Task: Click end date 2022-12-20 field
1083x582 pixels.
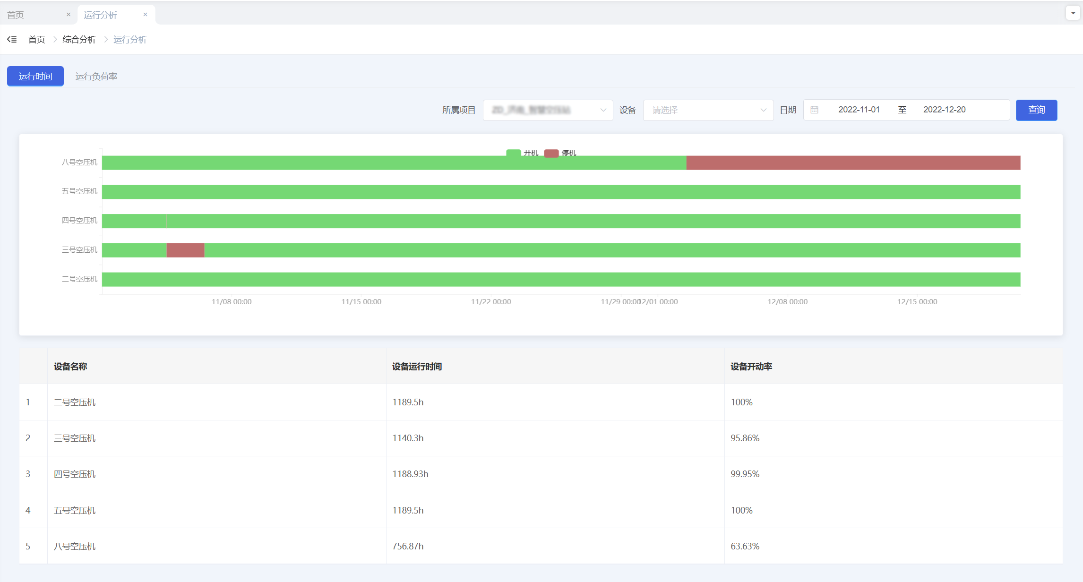Action: tap(944, 110)
